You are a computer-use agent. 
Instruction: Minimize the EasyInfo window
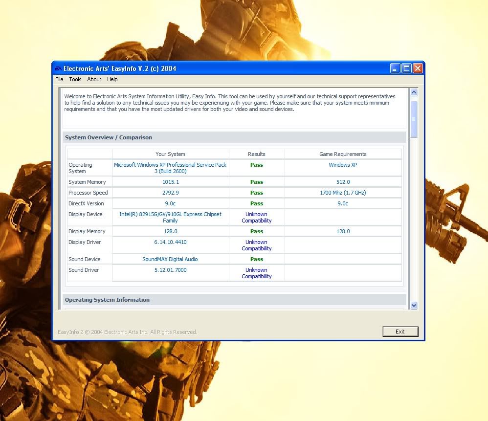(x=395, y=68)
